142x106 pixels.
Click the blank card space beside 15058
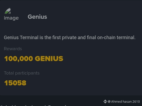(81, 83)
